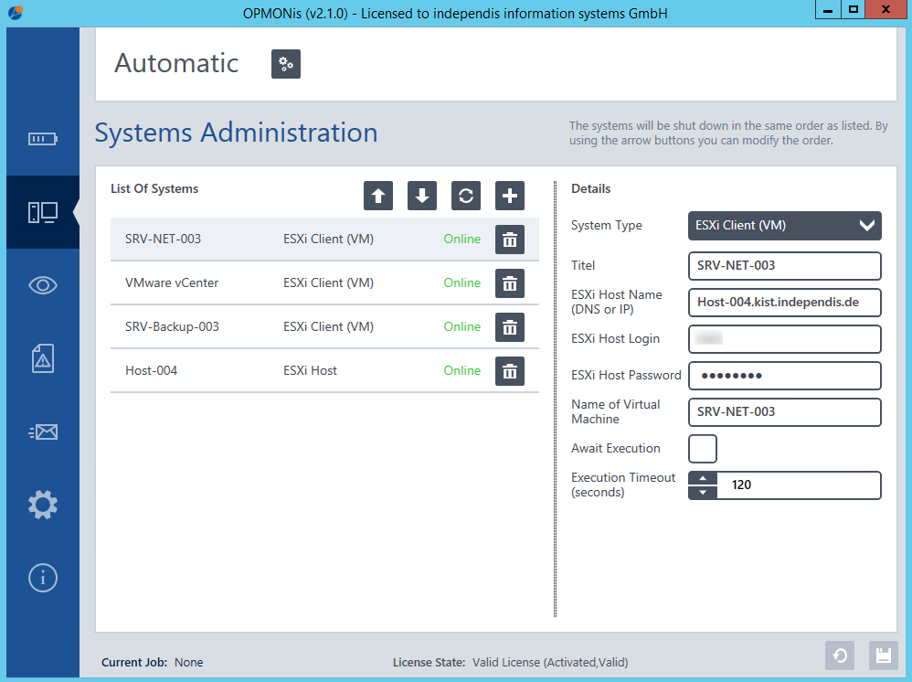
Task: Click the Online status of VMware vCenter
Action: [x=461, y=282]
